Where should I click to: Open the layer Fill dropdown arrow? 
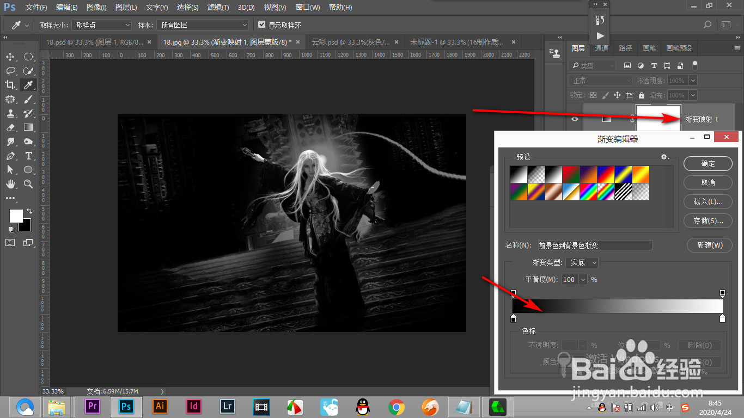tap(693, 95)
